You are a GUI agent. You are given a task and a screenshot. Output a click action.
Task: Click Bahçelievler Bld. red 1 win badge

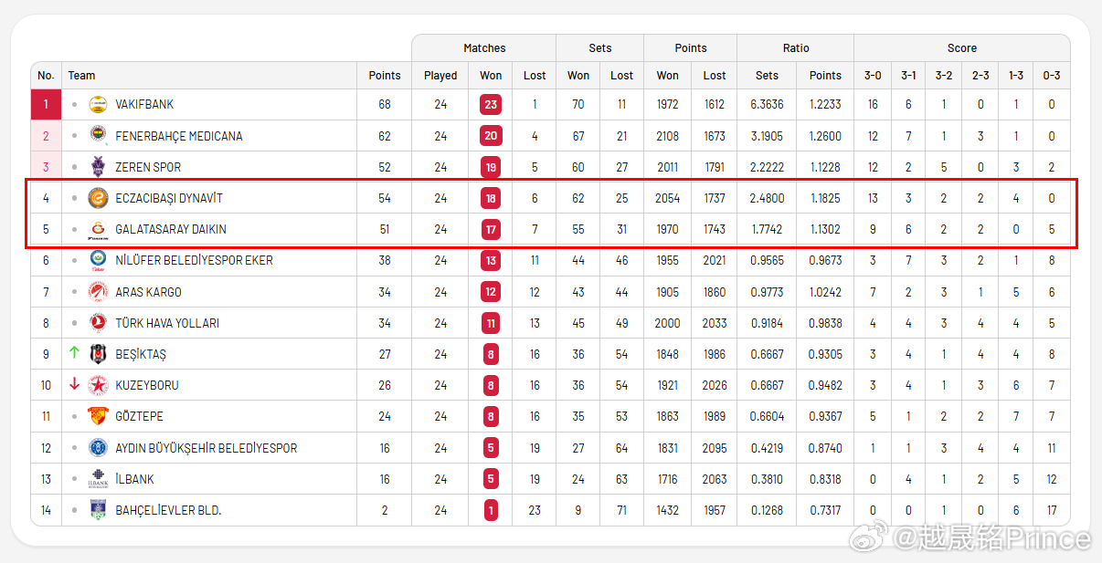[x=491, y=511]
